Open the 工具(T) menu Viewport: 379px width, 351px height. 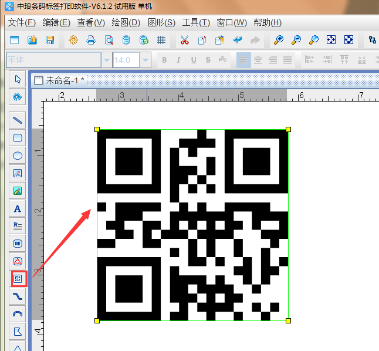click(196, 22)
